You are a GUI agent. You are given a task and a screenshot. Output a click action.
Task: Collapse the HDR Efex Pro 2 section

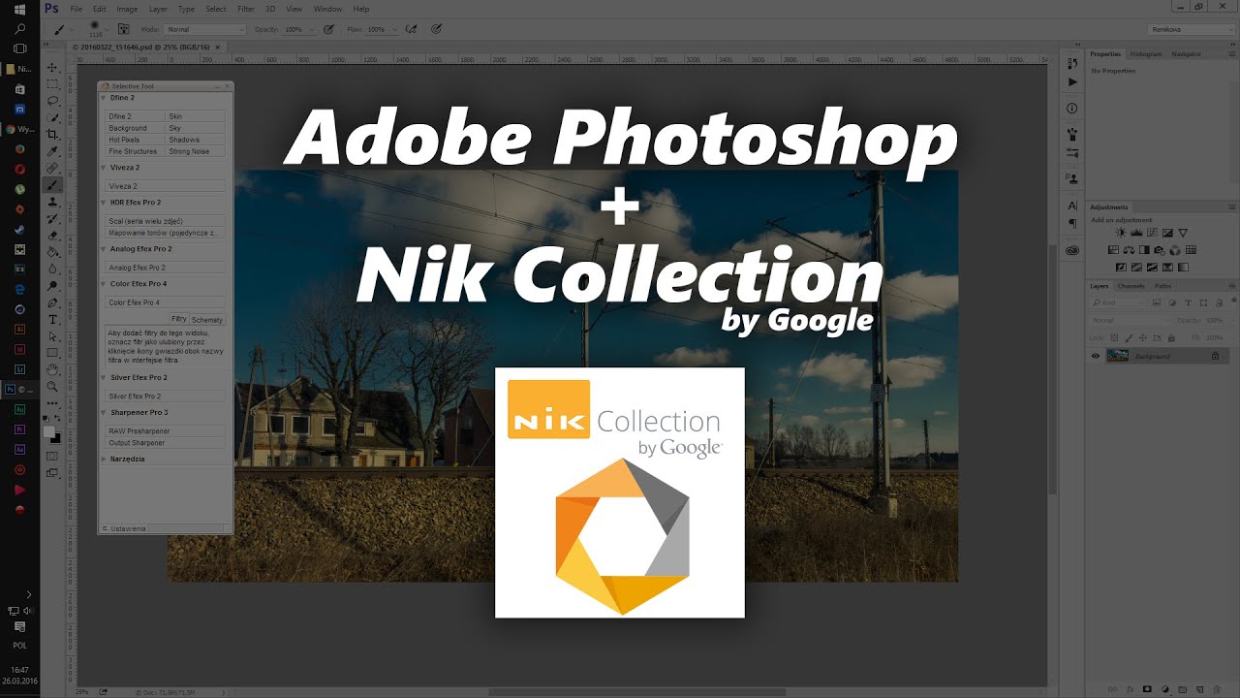105,203
